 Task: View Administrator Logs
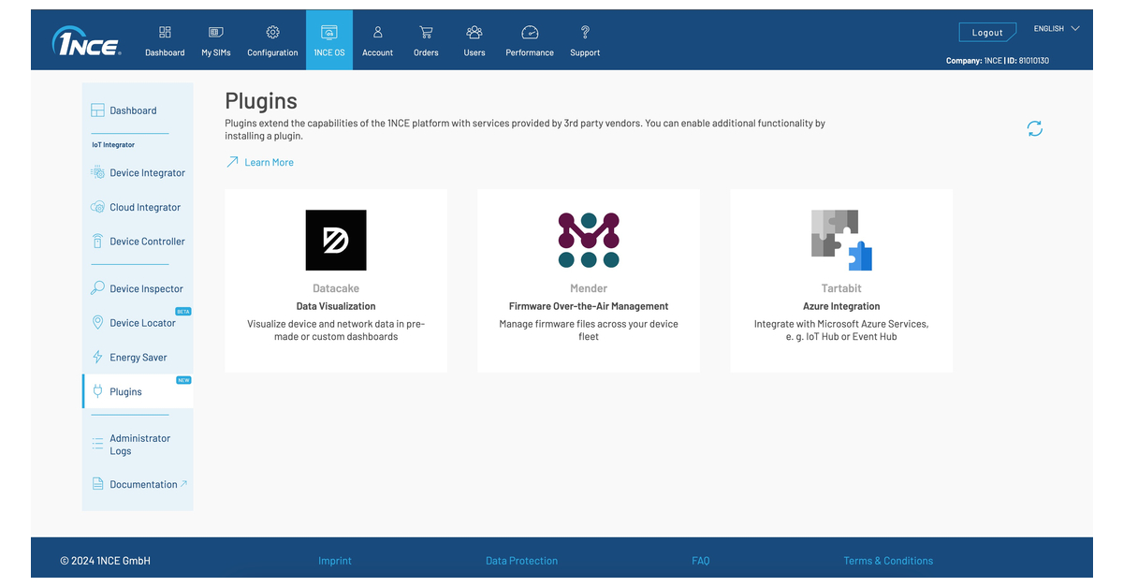(x=139, y=444)
